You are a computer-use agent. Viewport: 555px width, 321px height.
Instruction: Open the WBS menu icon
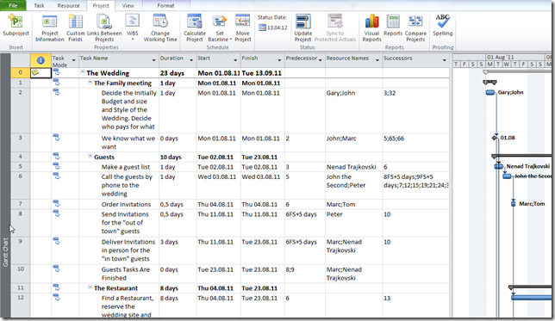click(133, 21)
